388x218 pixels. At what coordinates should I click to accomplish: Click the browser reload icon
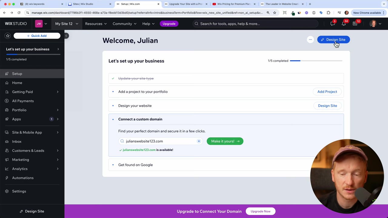pyautogui.click(x=19, y=13)
